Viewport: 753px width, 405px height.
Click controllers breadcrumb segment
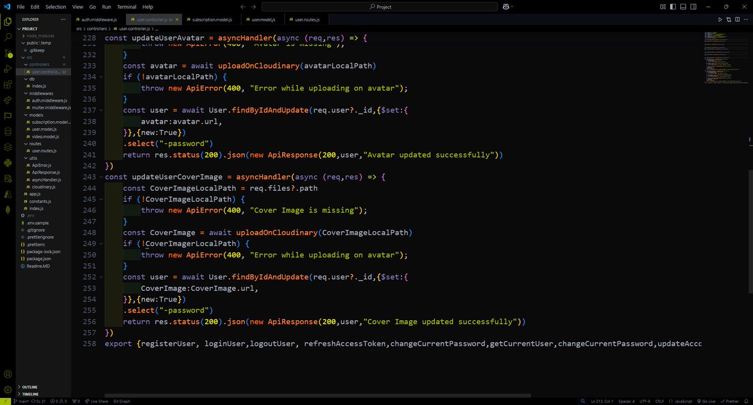(97, 28)
